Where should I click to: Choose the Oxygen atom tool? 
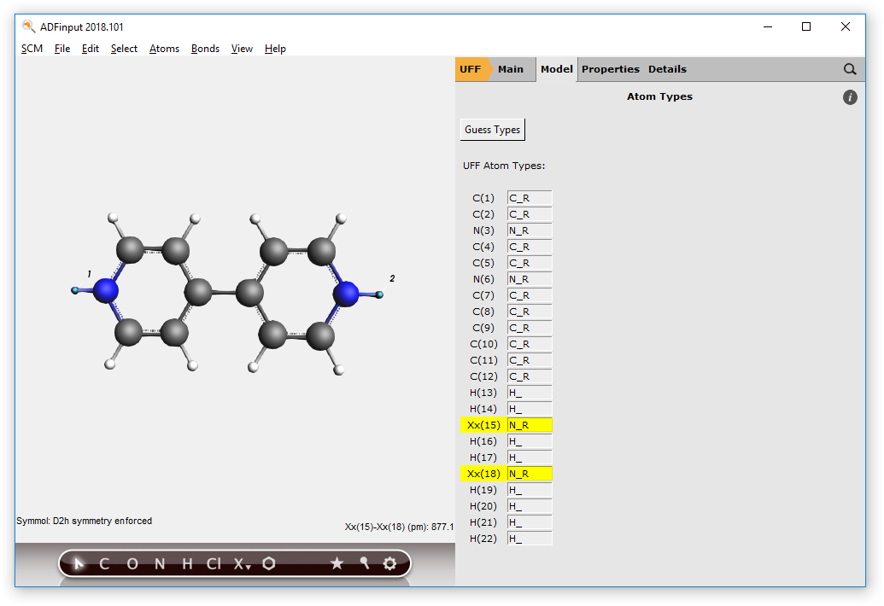tap(132, 564)
